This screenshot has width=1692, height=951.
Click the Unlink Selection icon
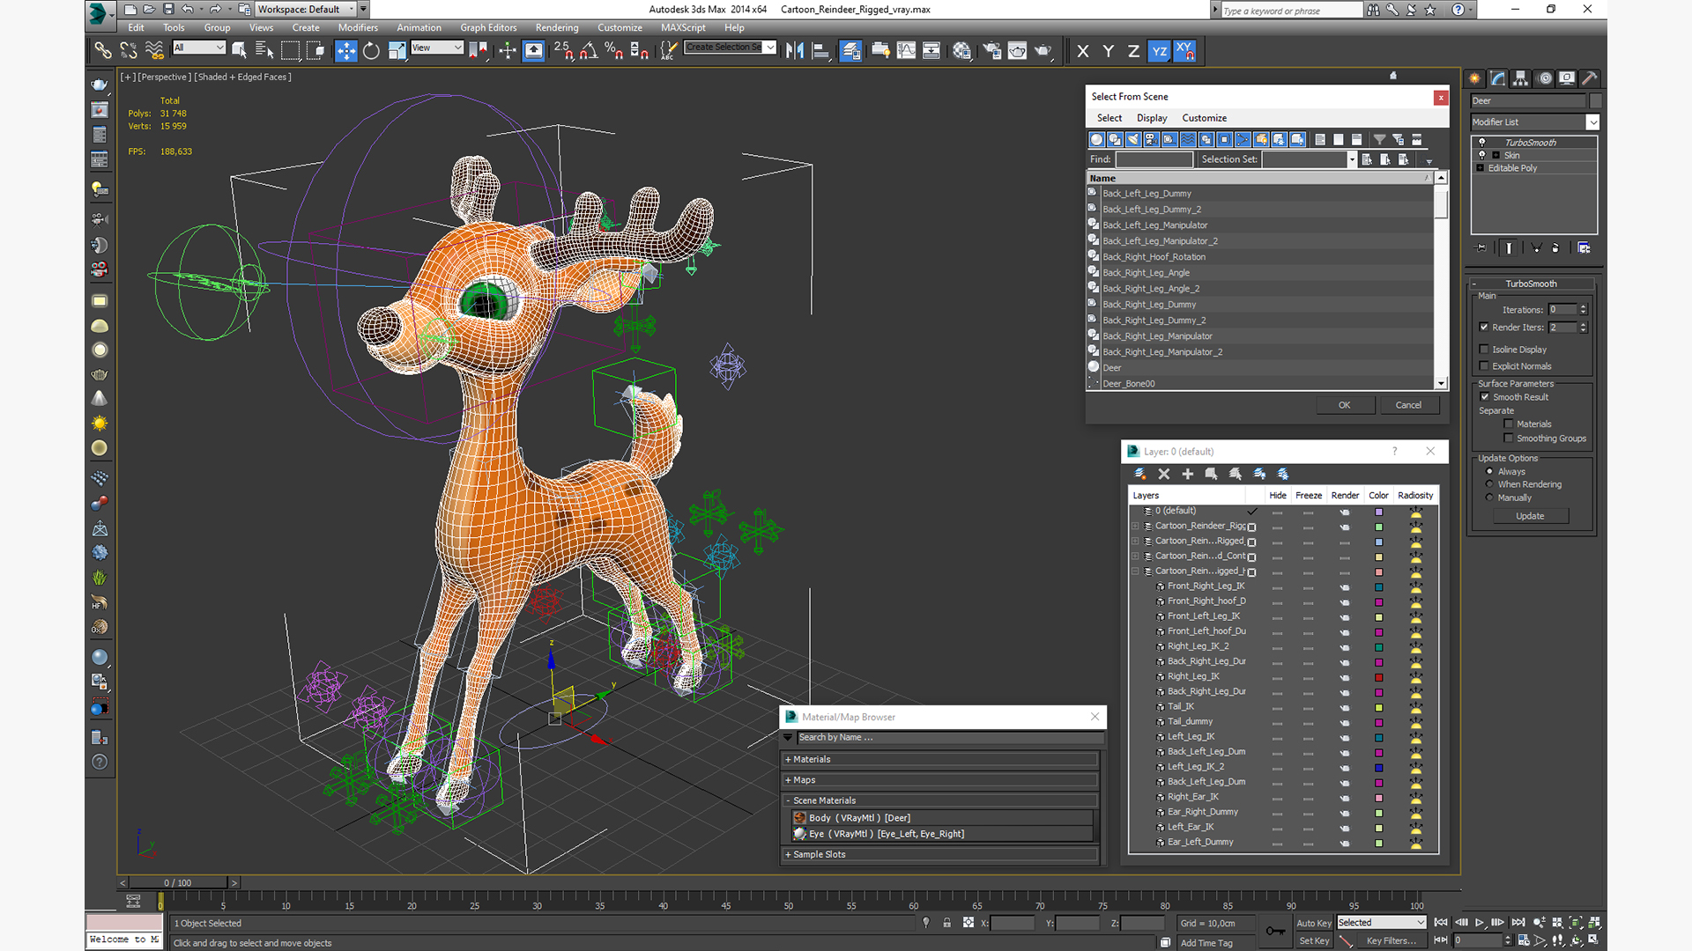129,51
